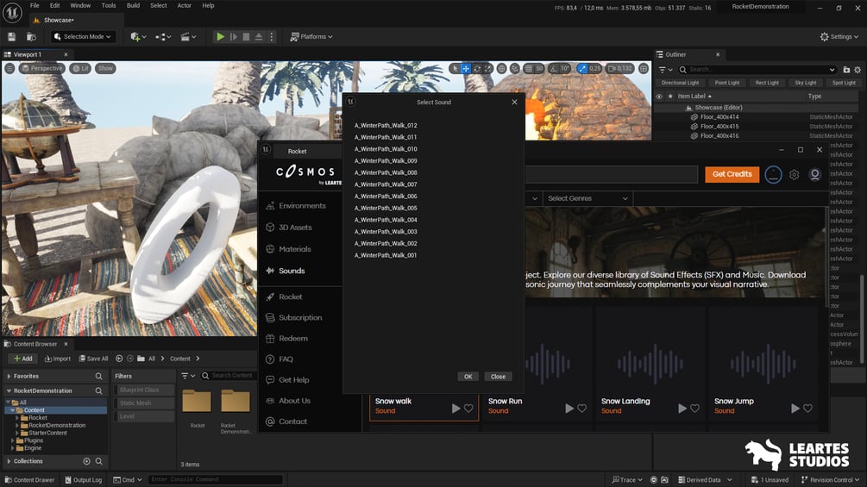The image size is (867, 487).
Task: Click OK in Select Sound dialog
Action: [468, 377]
